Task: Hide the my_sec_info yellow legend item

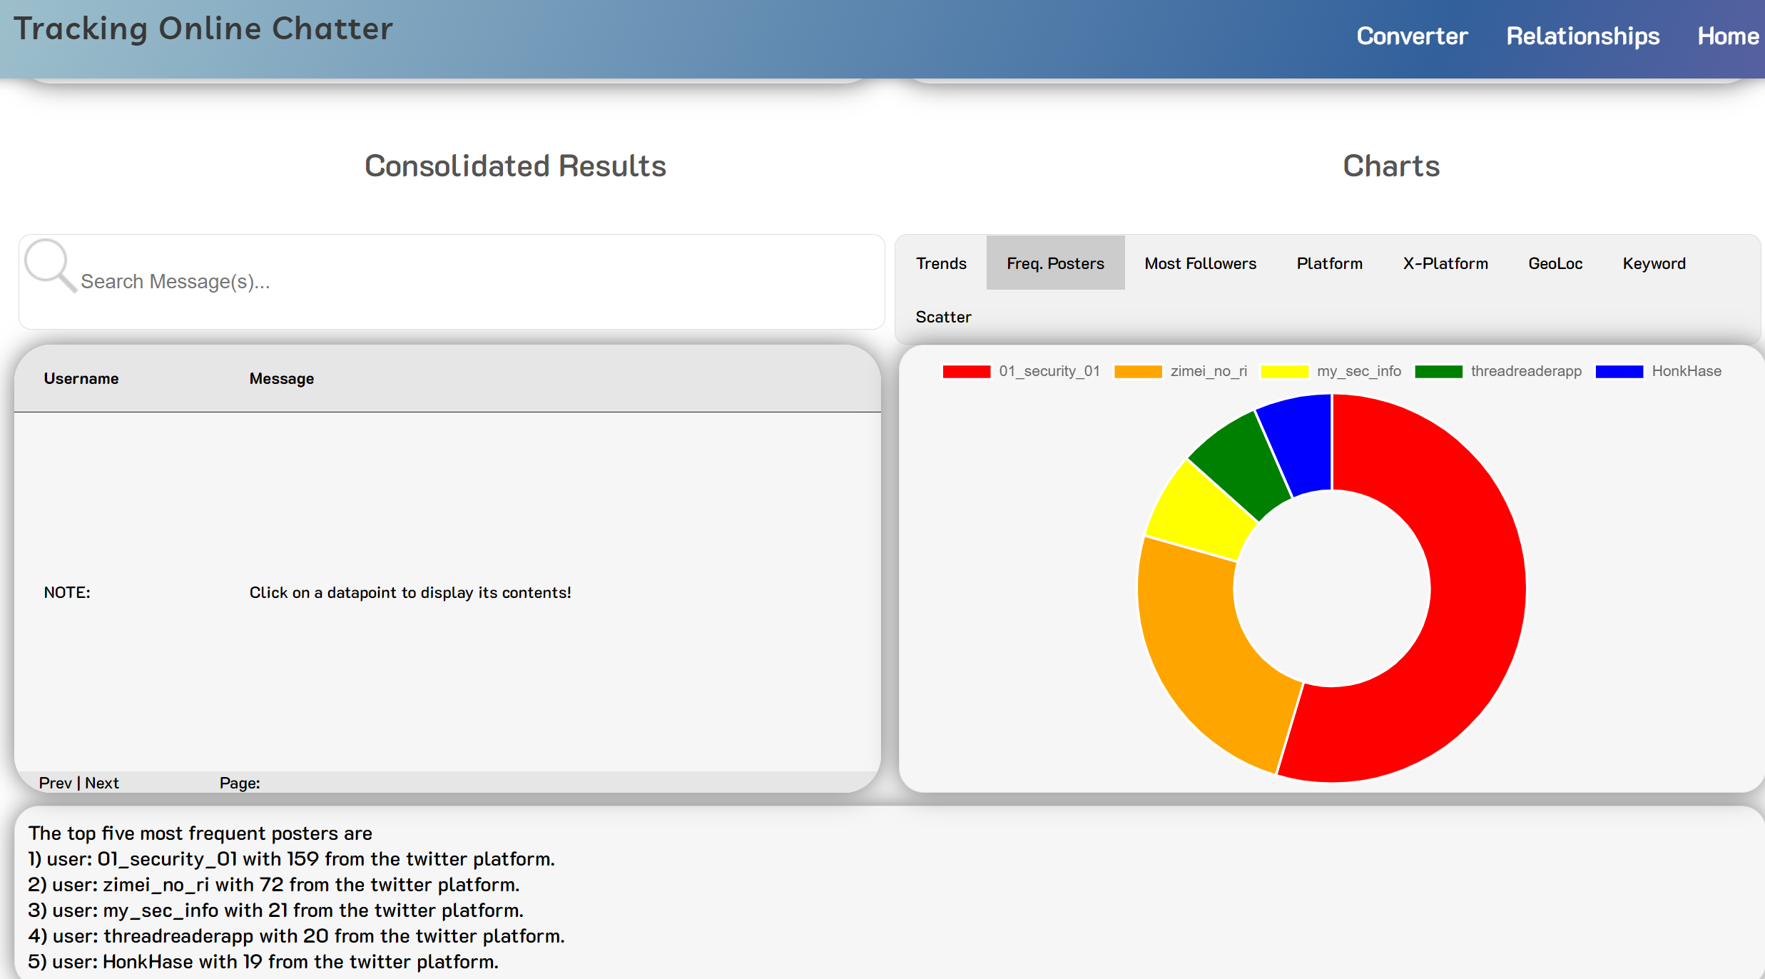Action: tap(1284, 372)
